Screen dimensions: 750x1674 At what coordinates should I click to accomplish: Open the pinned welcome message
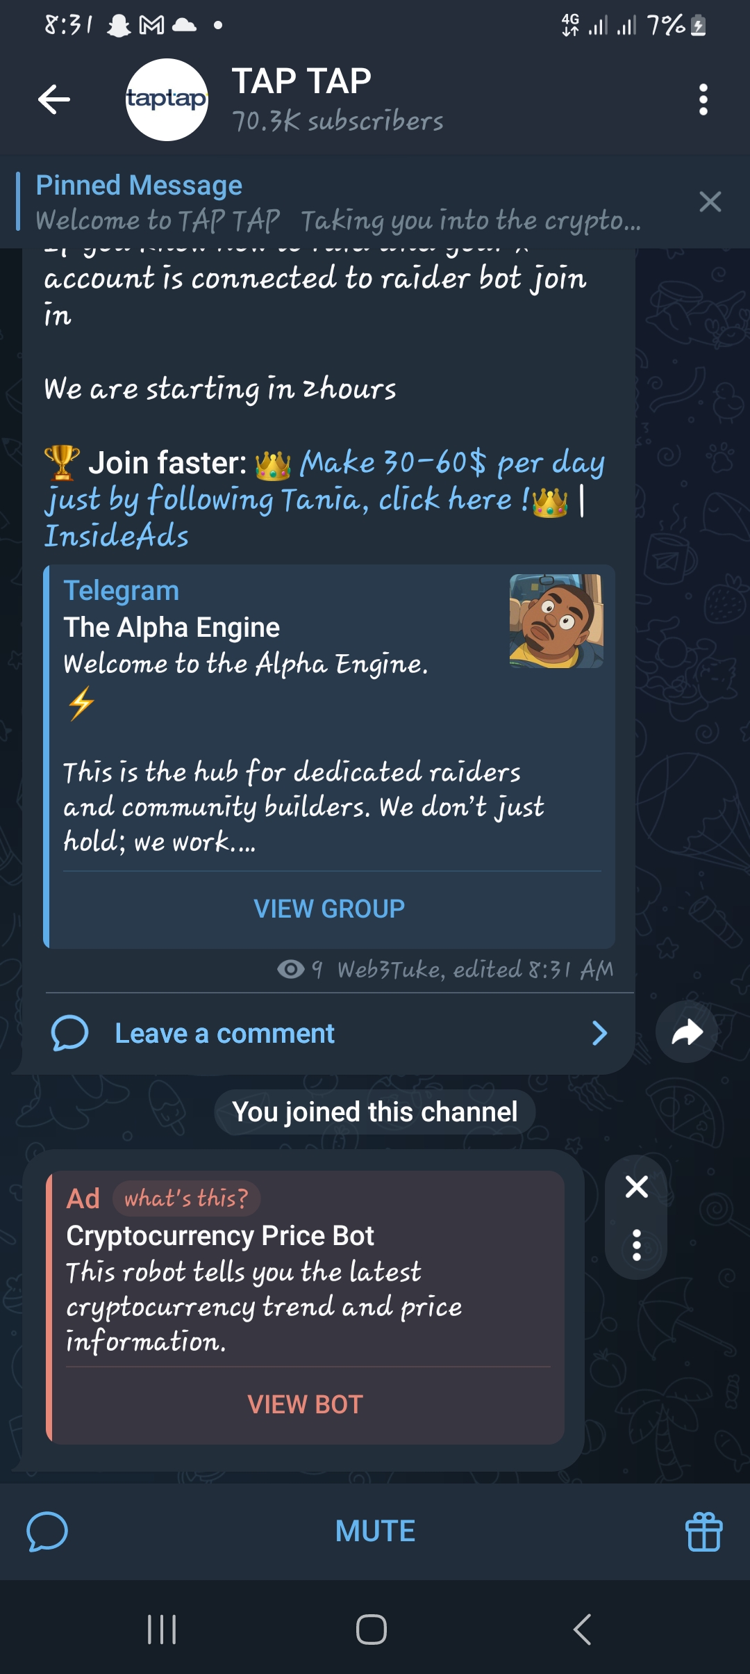[338, 202]
